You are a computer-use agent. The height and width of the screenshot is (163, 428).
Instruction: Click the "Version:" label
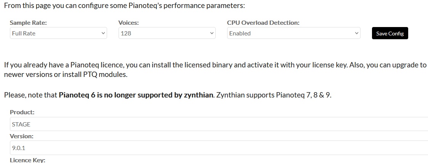click(21, 136)
